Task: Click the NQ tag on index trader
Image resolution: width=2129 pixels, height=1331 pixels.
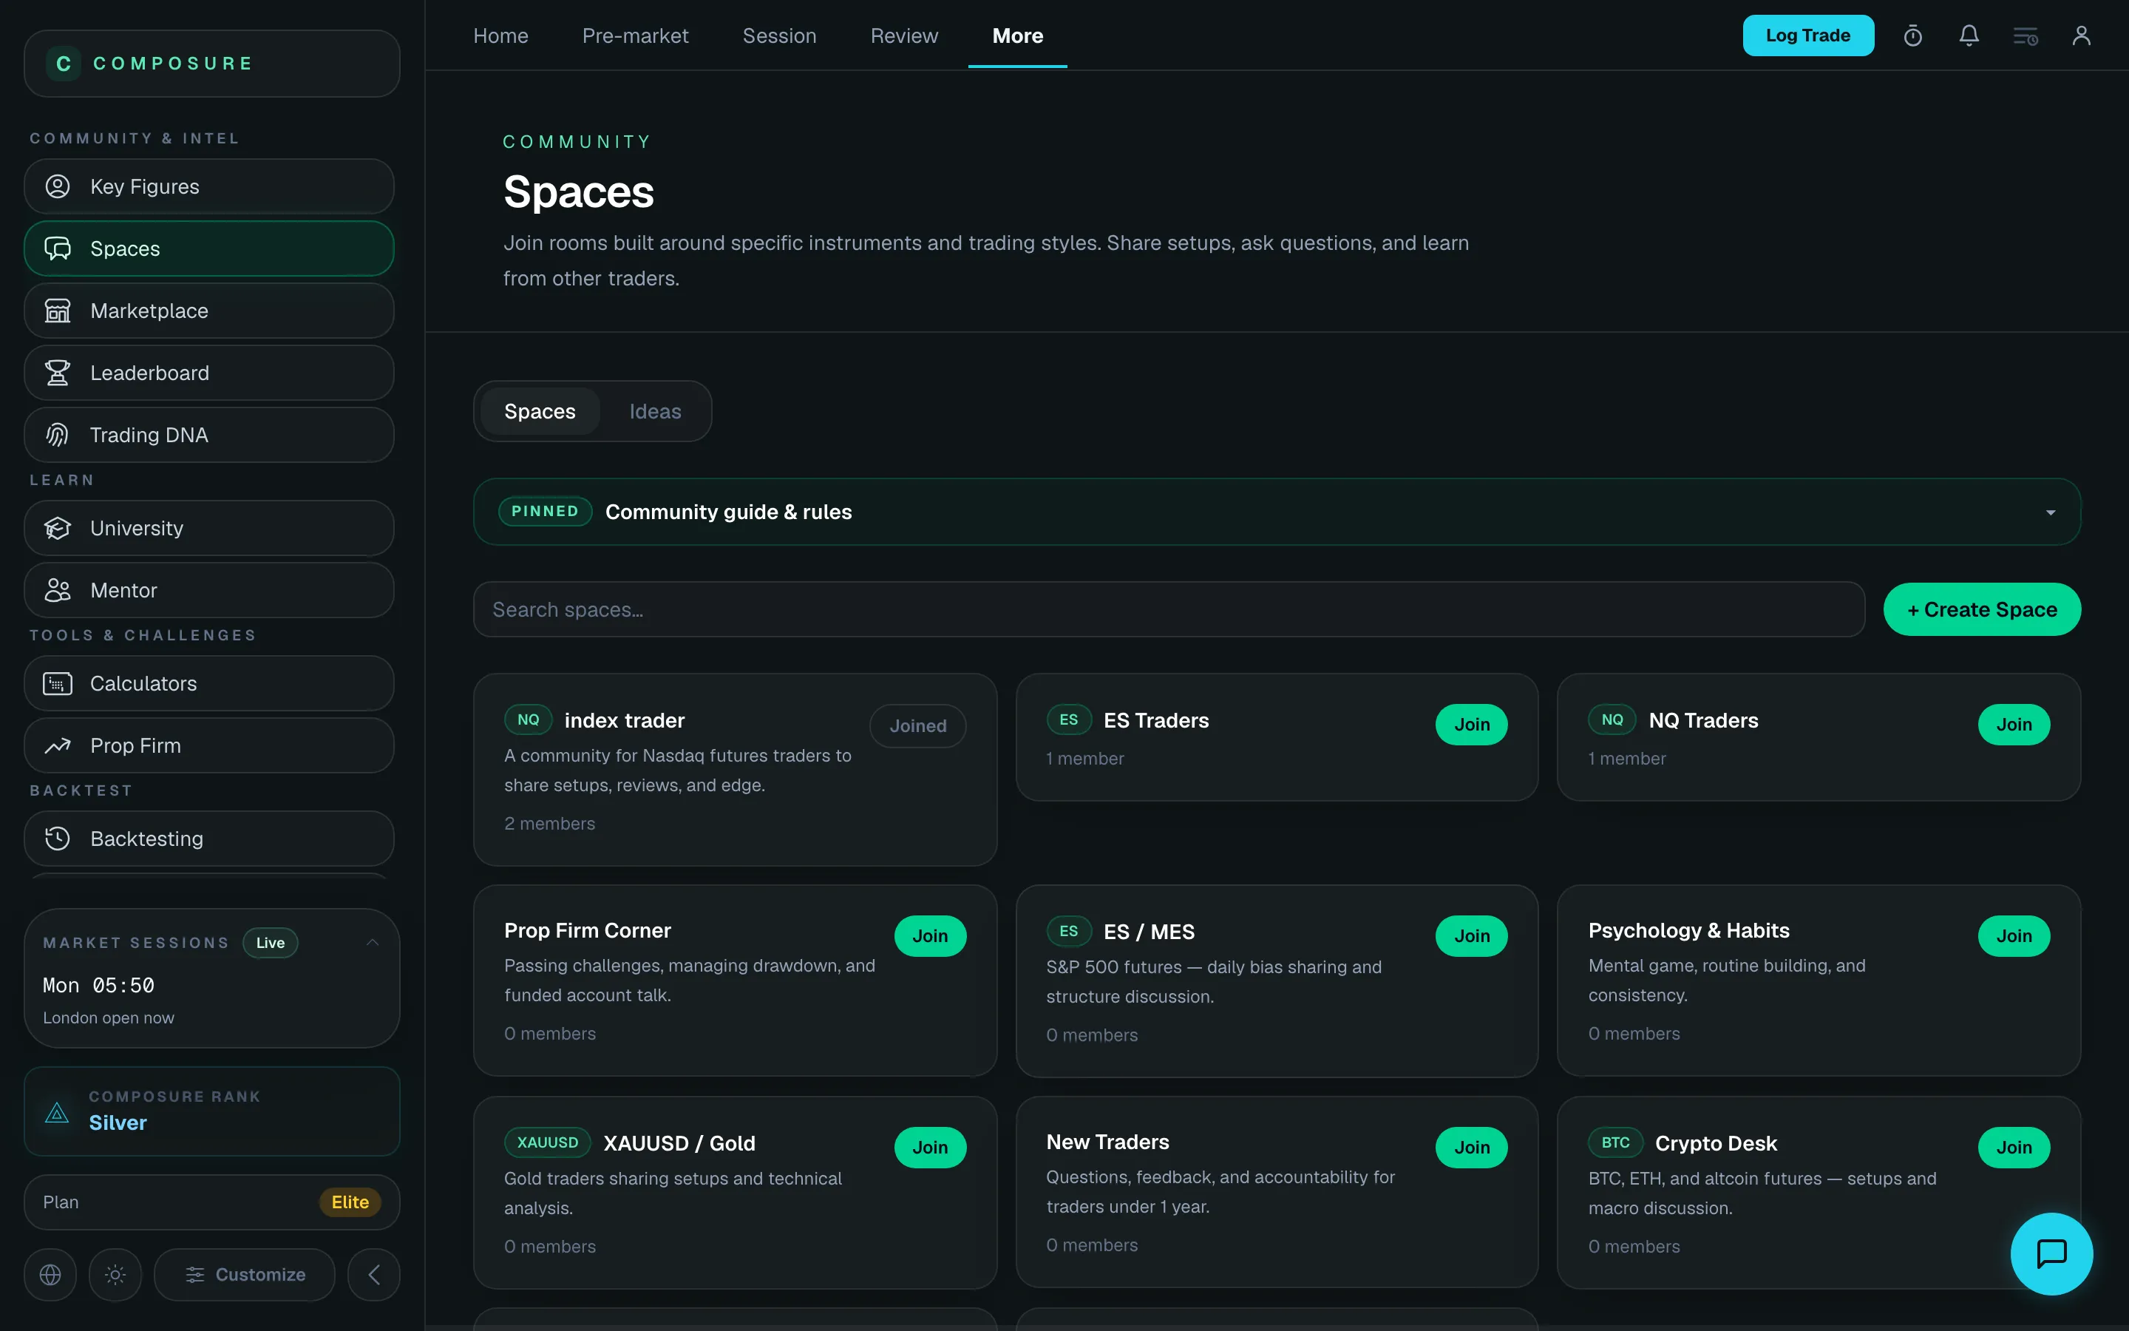Action: pos(528,719)
